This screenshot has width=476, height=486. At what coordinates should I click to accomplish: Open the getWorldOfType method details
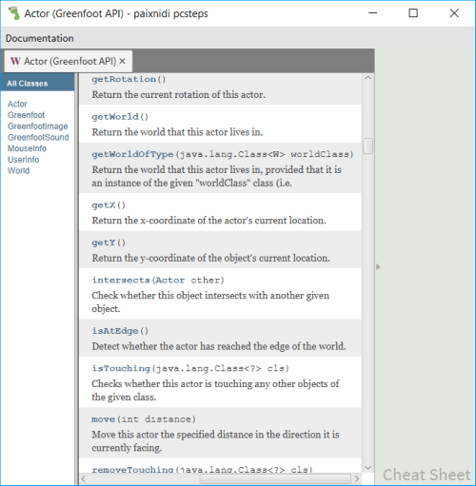[223, 154]
